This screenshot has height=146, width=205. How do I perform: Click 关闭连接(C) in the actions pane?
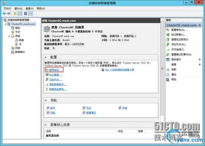178,49
